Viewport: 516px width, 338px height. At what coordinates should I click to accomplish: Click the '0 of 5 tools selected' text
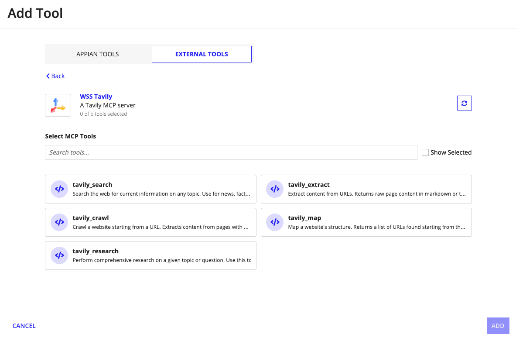point(103,114)
